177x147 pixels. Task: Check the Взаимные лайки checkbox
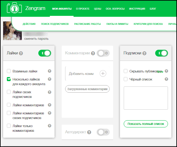click(9, 71)
